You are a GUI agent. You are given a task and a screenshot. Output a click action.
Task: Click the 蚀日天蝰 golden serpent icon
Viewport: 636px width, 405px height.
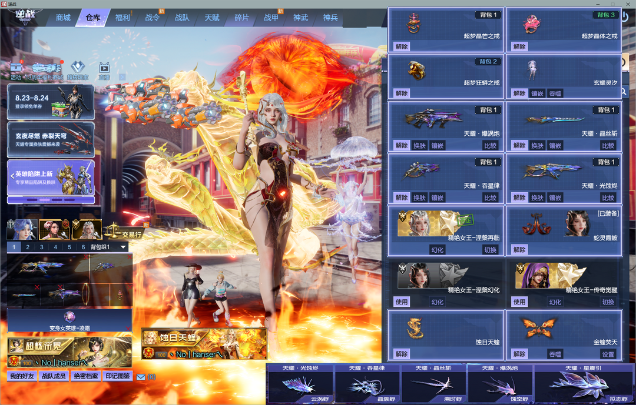[x=415, y=328]
